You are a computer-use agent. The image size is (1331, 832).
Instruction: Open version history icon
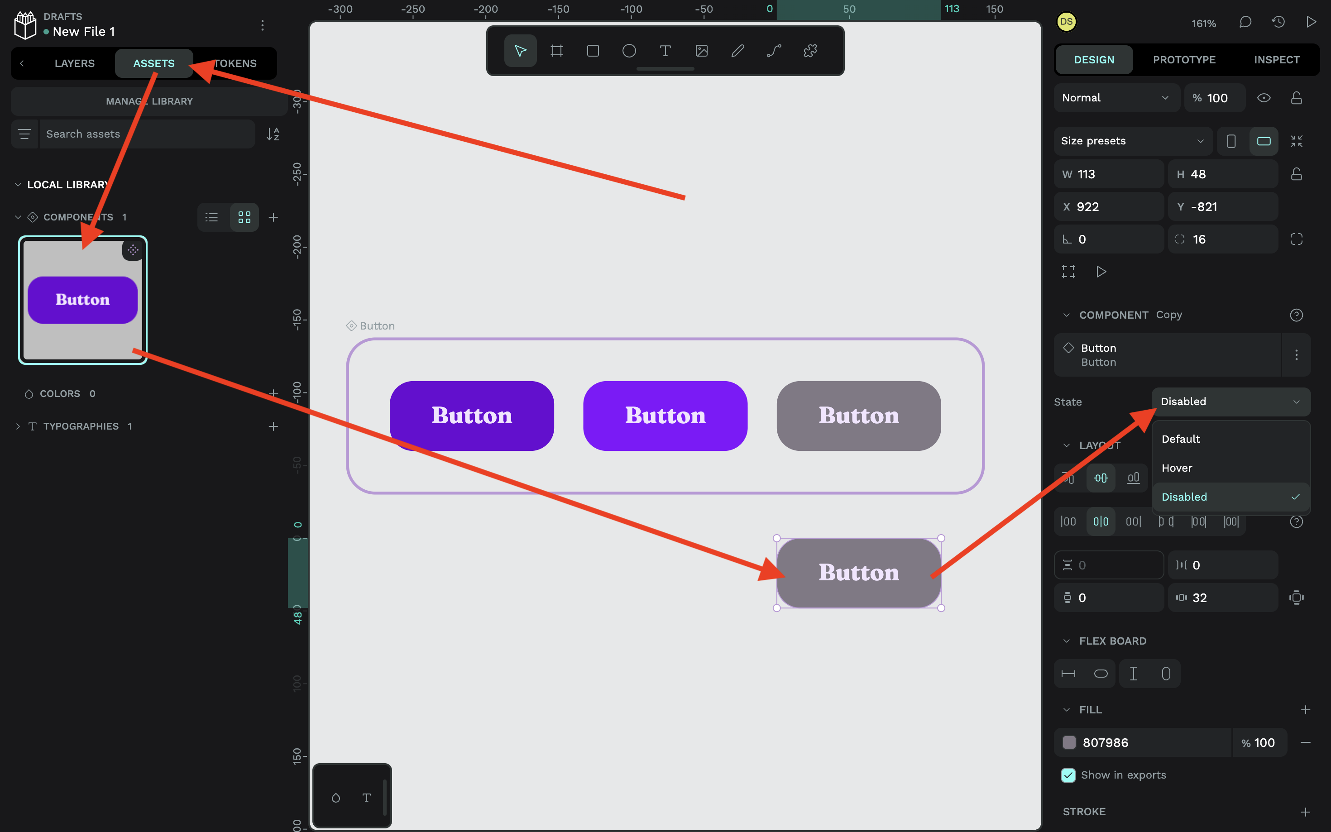click(1278, 22)
